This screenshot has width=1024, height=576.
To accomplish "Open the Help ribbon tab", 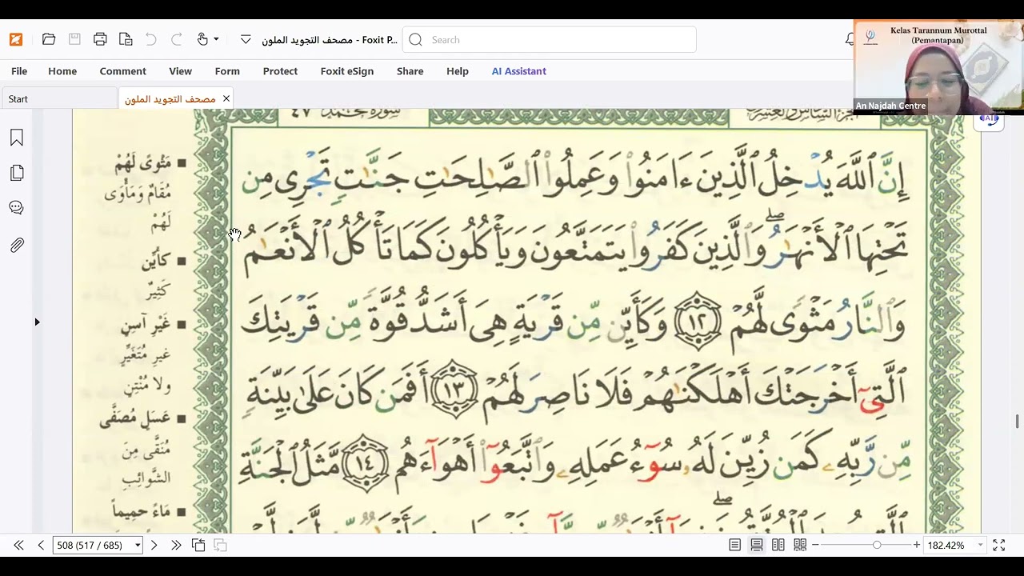I will click(458, 71).
